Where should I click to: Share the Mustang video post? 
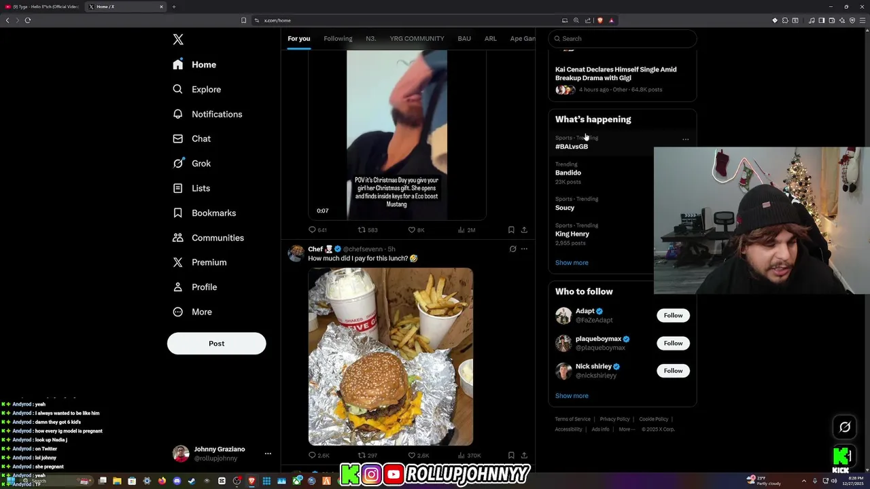[524, 230]
